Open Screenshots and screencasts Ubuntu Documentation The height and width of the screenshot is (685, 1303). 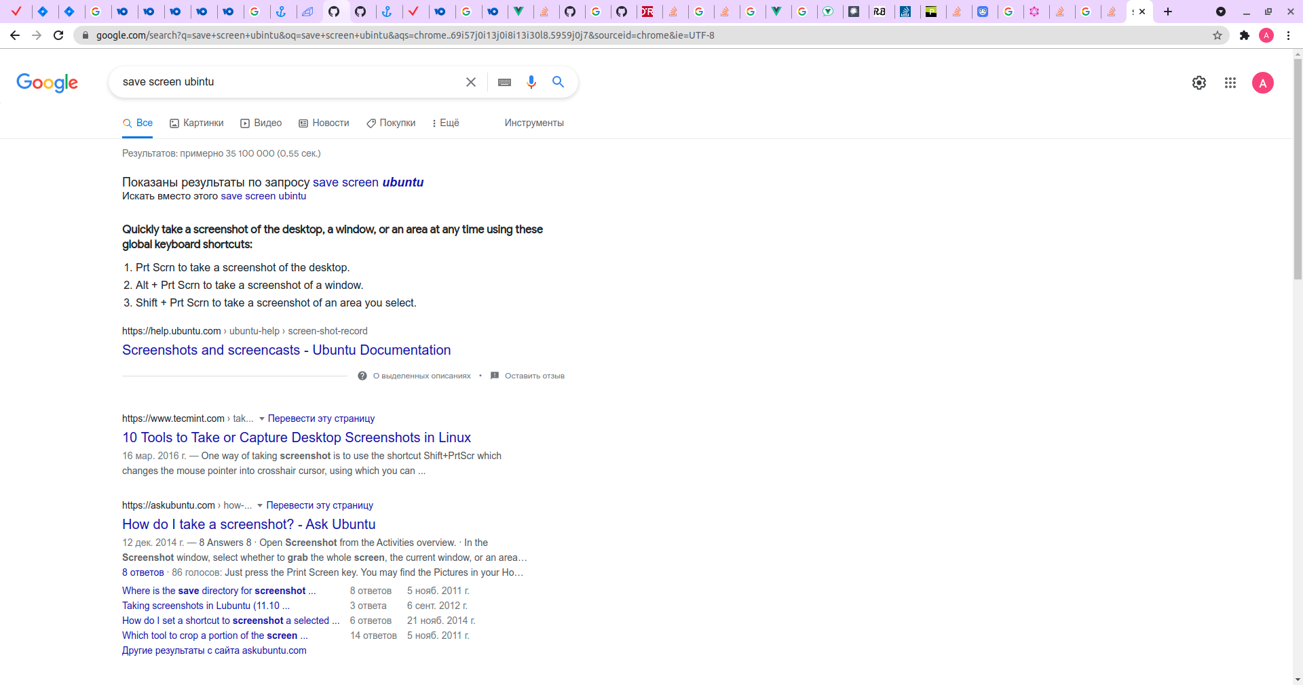286,350
